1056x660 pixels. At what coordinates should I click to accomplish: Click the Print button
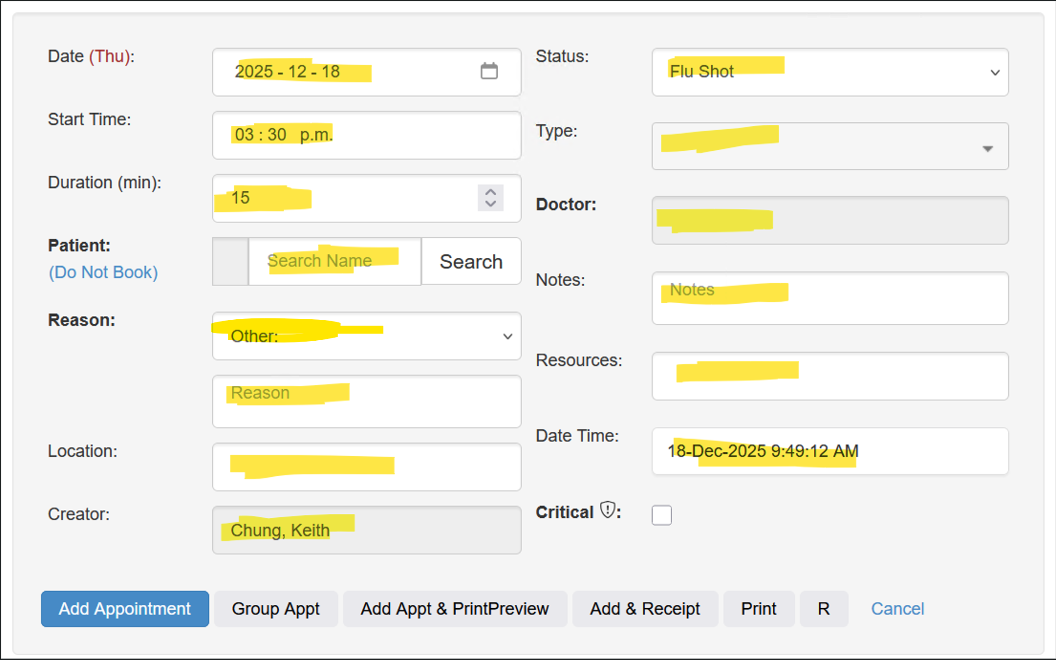758,609
